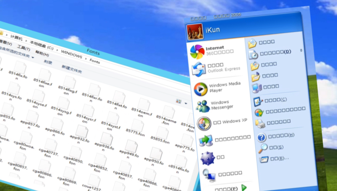337x191 pixels.
Task: Start Windows Messenger from the Start menu
Action: click(203, 106)
